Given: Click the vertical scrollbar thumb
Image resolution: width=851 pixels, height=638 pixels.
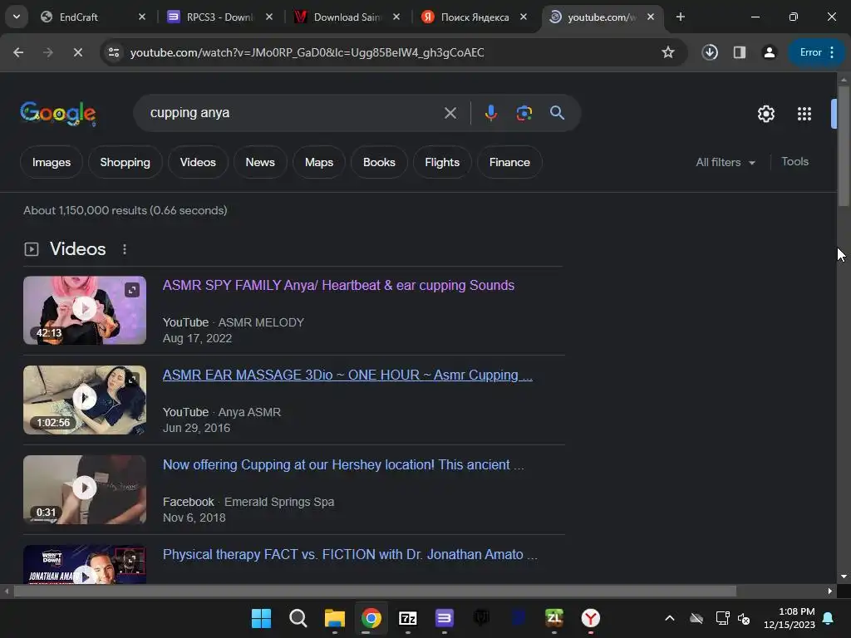Looking at the screenshot, I should (844, 145).
